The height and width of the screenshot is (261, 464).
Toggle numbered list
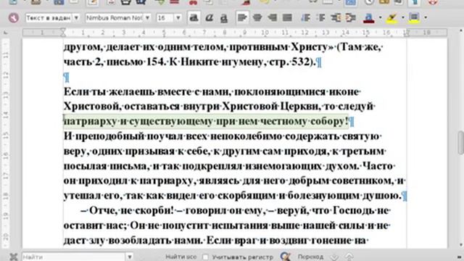pyautogui.click(x=305, y=17)
